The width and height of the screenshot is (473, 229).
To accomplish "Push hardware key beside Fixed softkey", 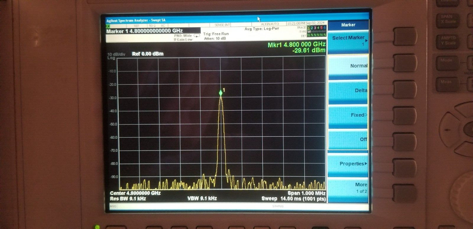I will pyautogui.click(x=405, y=116).
